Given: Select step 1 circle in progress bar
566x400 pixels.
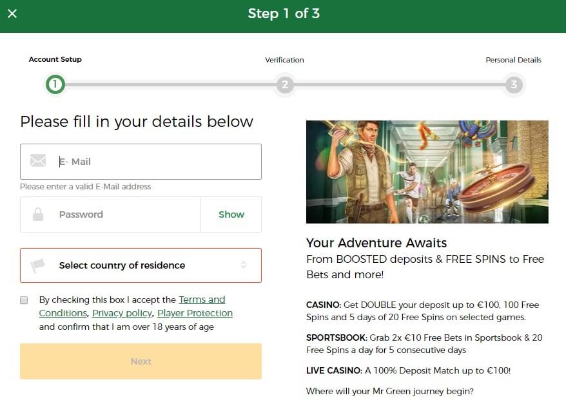Looking at the screenshot, I should (55, 84).
